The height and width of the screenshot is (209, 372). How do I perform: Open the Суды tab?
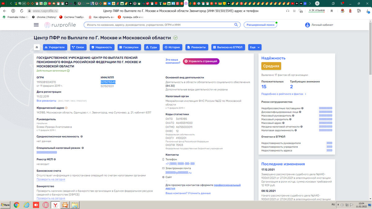(152, 47)
